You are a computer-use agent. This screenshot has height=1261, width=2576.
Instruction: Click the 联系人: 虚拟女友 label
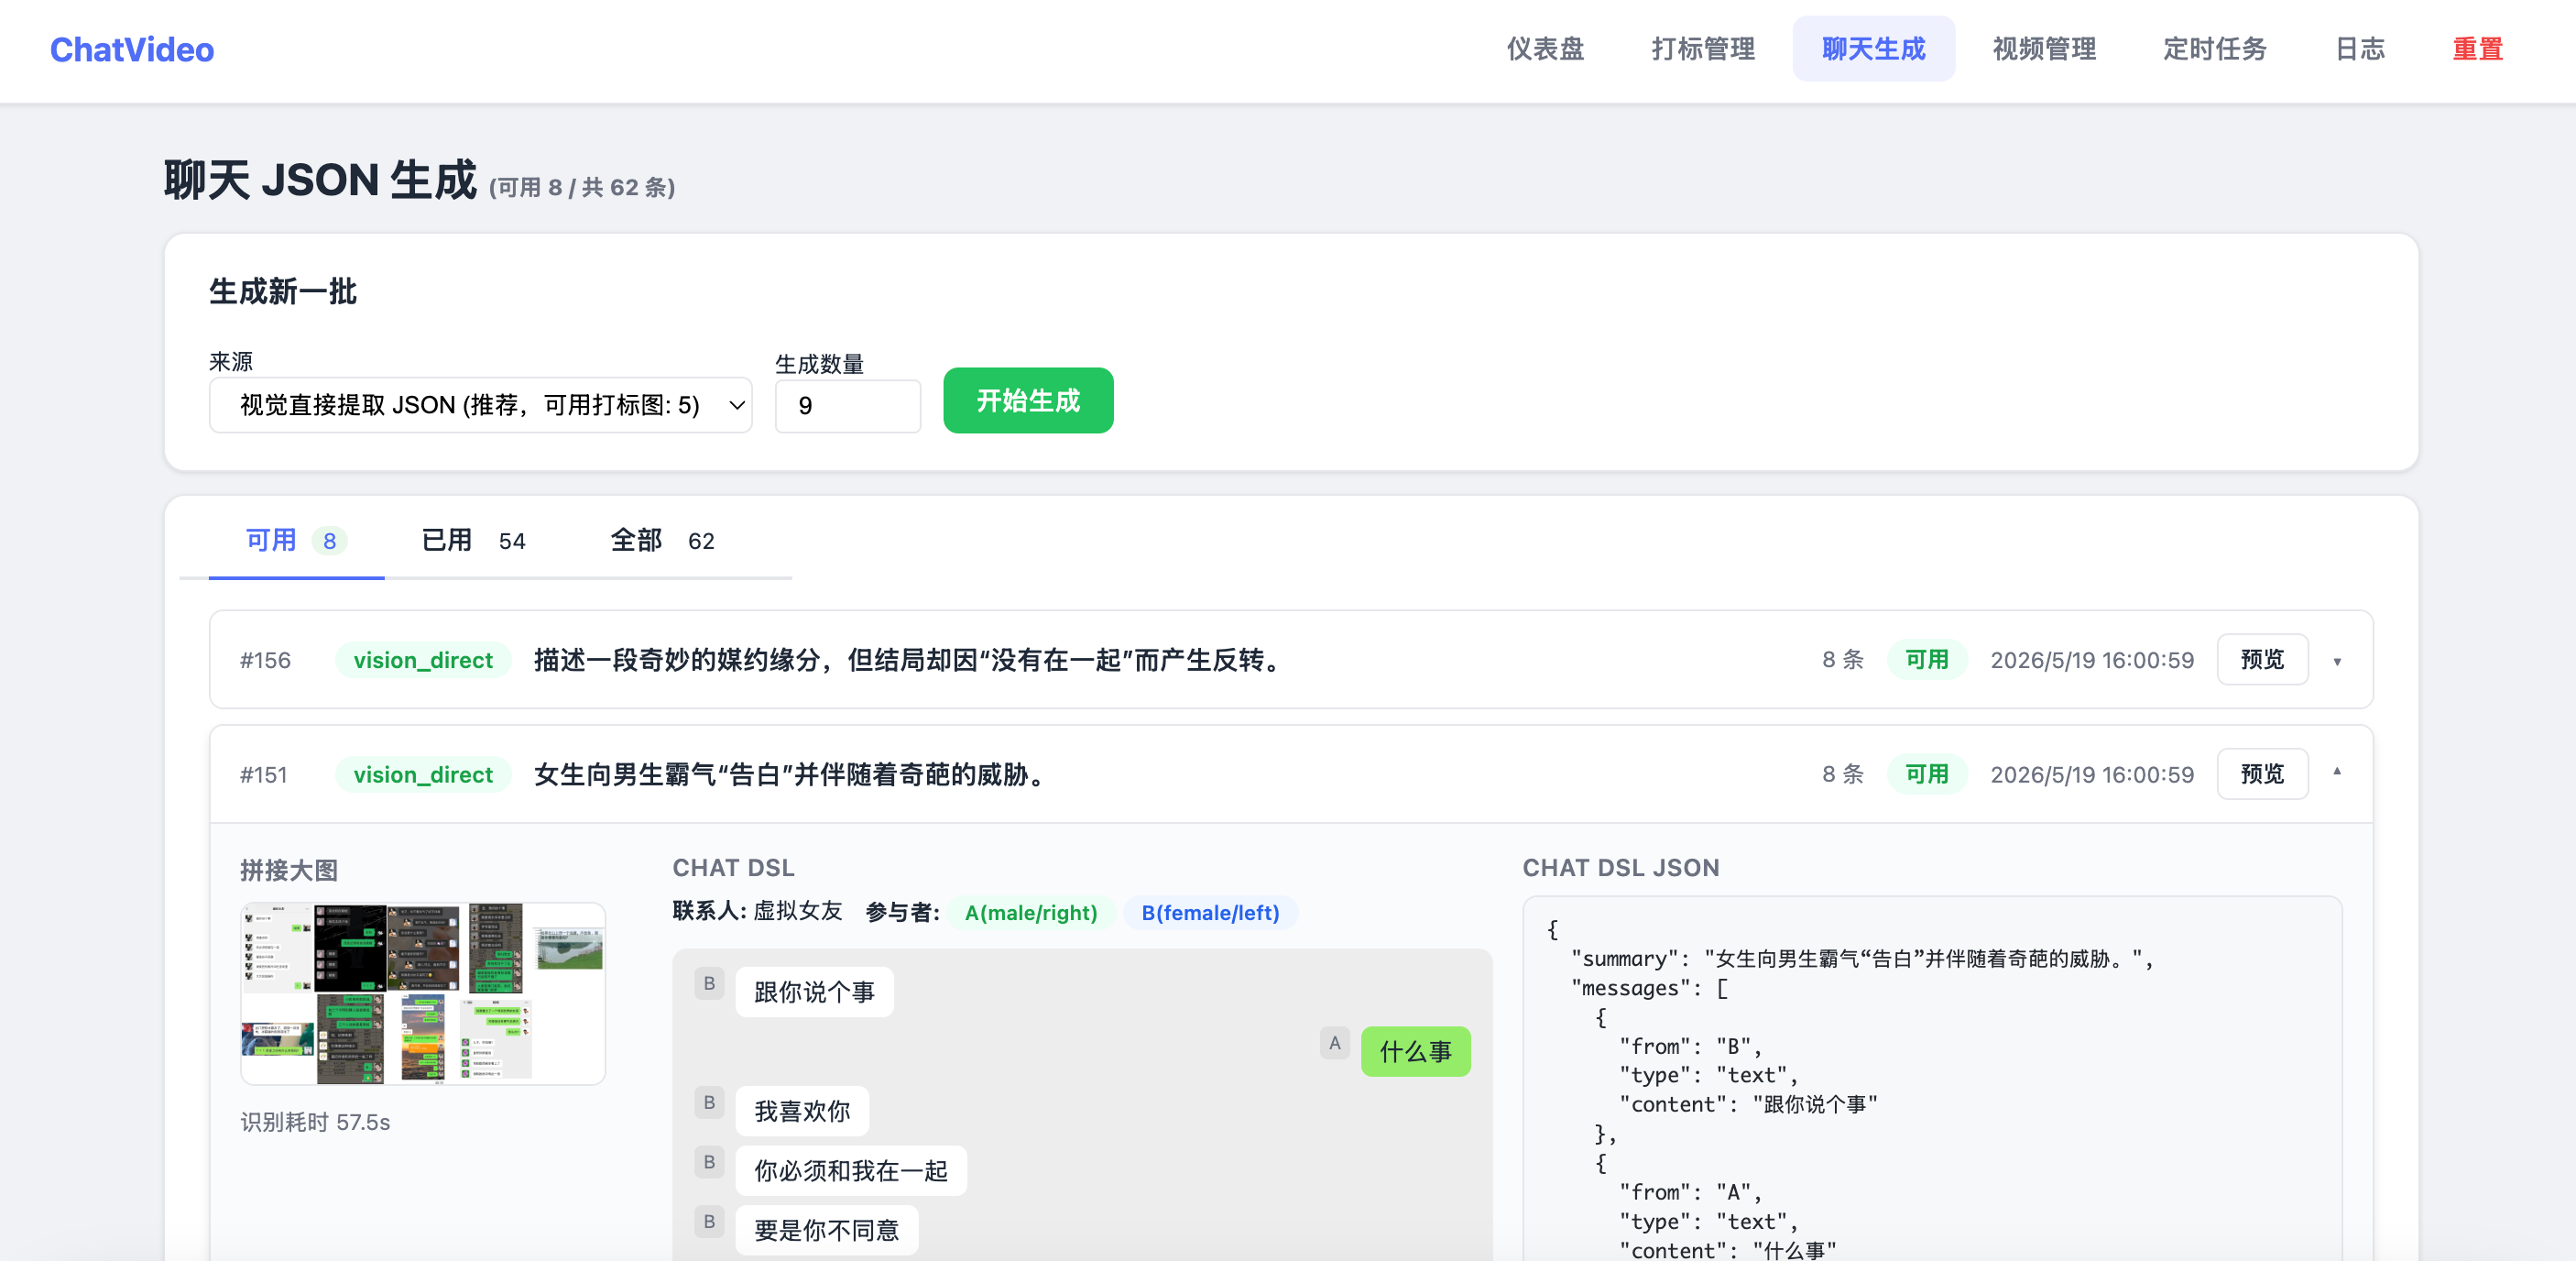pos(757,911)
